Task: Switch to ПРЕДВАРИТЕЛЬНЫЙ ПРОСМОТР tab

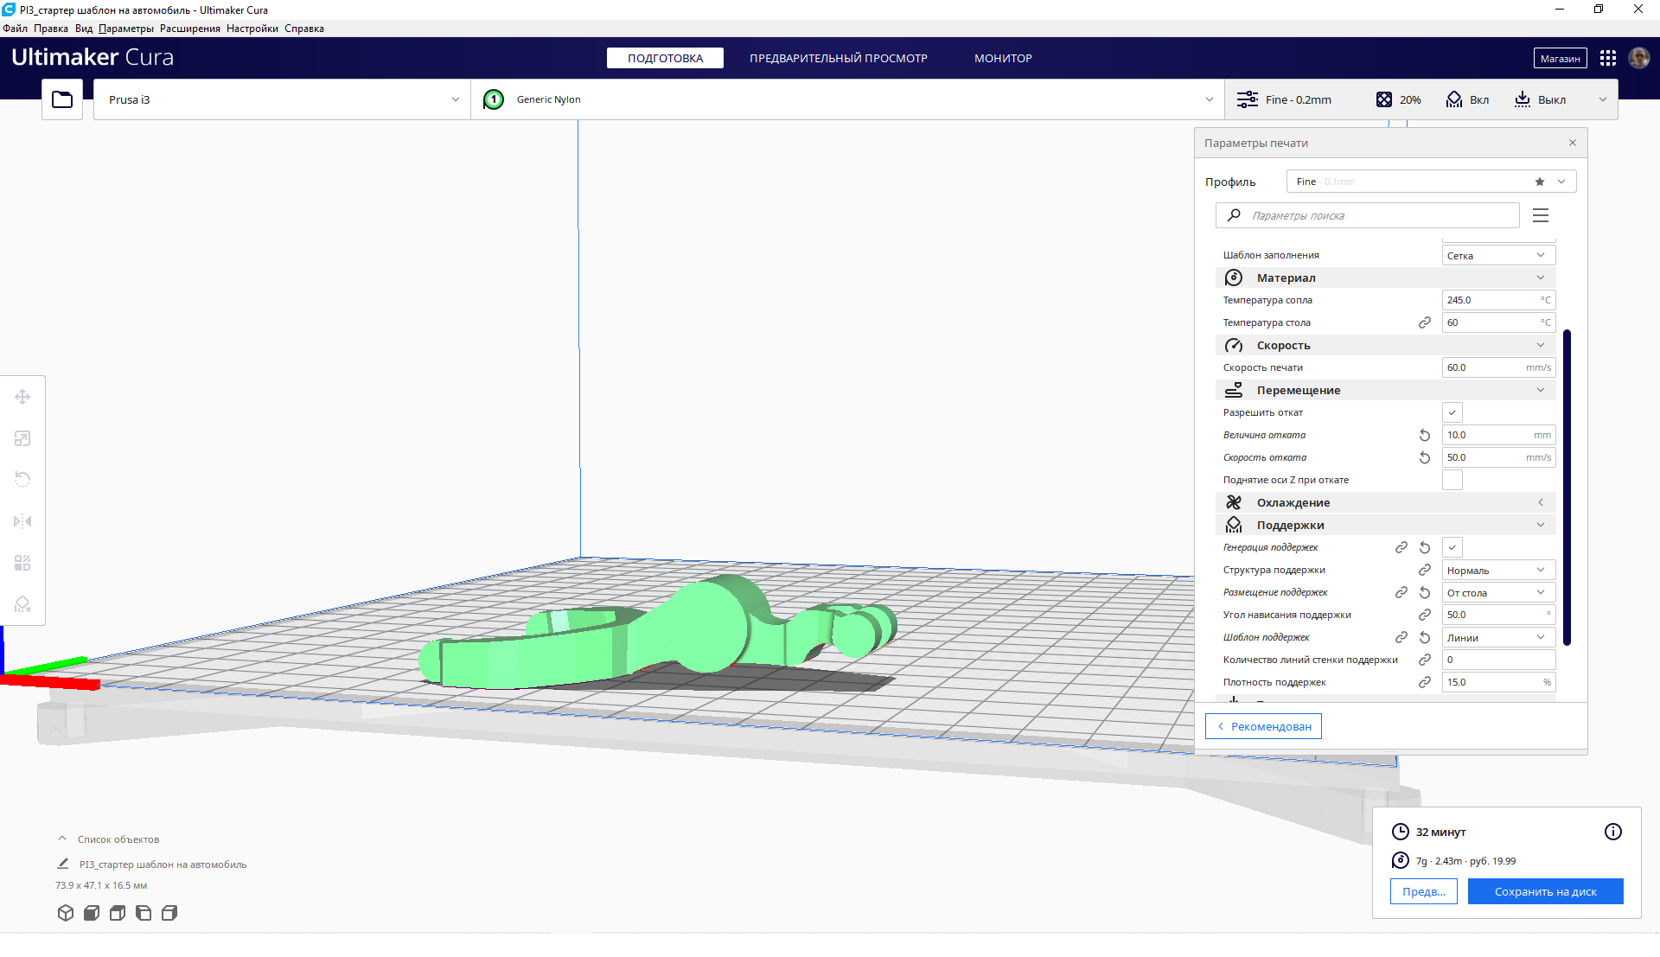Action: [x=838, y=58]
